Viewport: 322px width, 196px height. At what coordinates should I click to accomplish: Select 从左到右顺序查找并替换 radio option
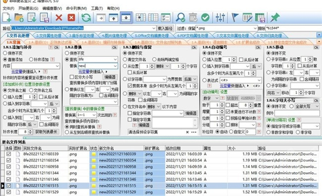point(67,132)
